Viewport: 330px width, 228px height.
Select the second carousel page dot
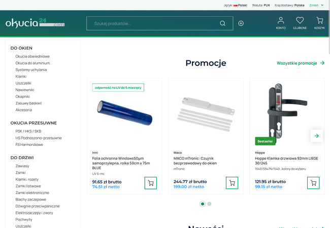pyautogui.click(x=209, y=204)
